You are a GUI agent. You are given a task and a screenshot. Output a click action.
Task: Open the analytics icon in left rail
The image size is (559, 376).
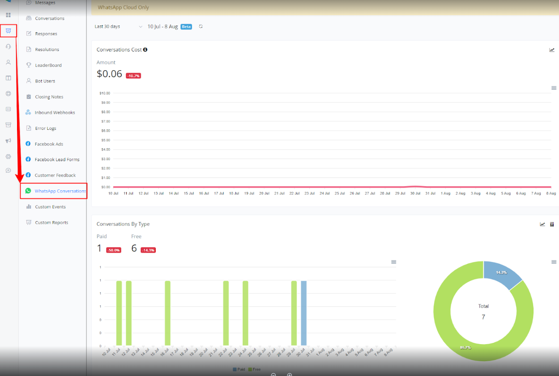[x=8, y=30]
